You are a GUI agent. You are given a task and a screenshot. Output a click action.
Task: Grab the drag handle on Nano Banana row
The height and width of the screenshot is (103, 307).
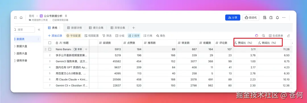(45, 49)
